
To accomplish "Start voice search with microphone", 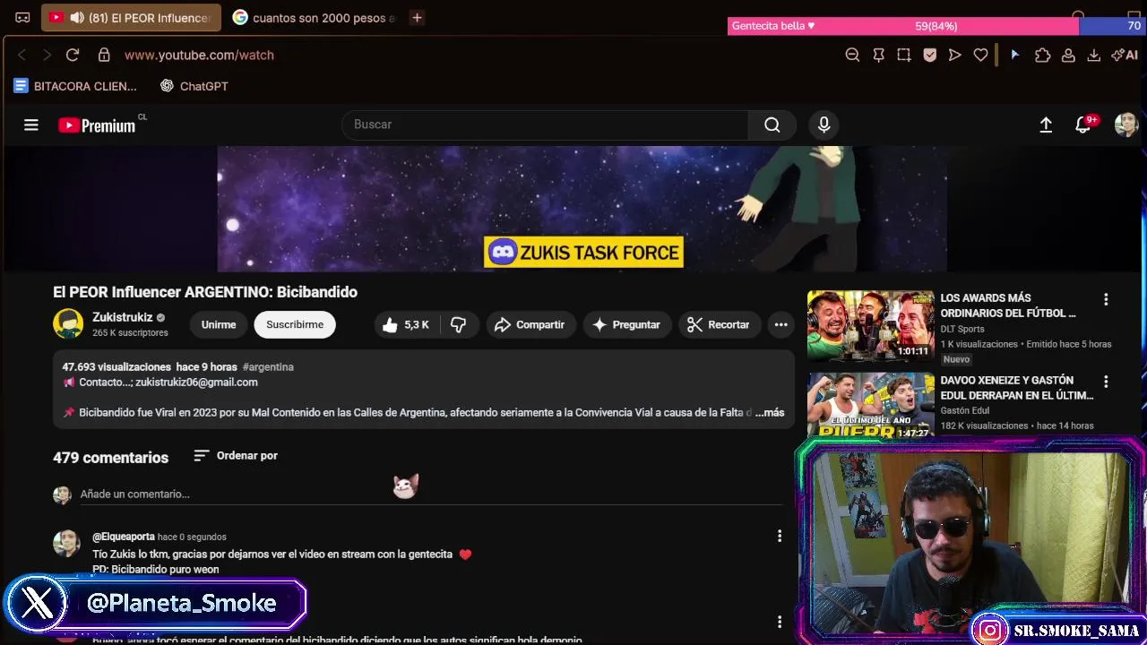I will [x=824, y=125].
